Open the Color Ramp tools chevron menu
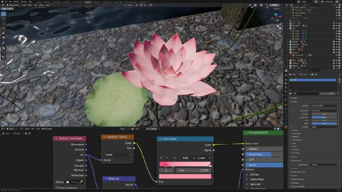The image size is (342, 192). [174, 158]
